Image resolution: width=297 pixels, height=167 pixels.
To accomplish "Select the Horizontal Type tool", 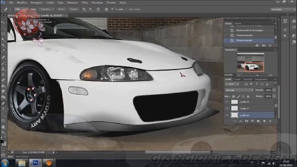I will (3, 109).
